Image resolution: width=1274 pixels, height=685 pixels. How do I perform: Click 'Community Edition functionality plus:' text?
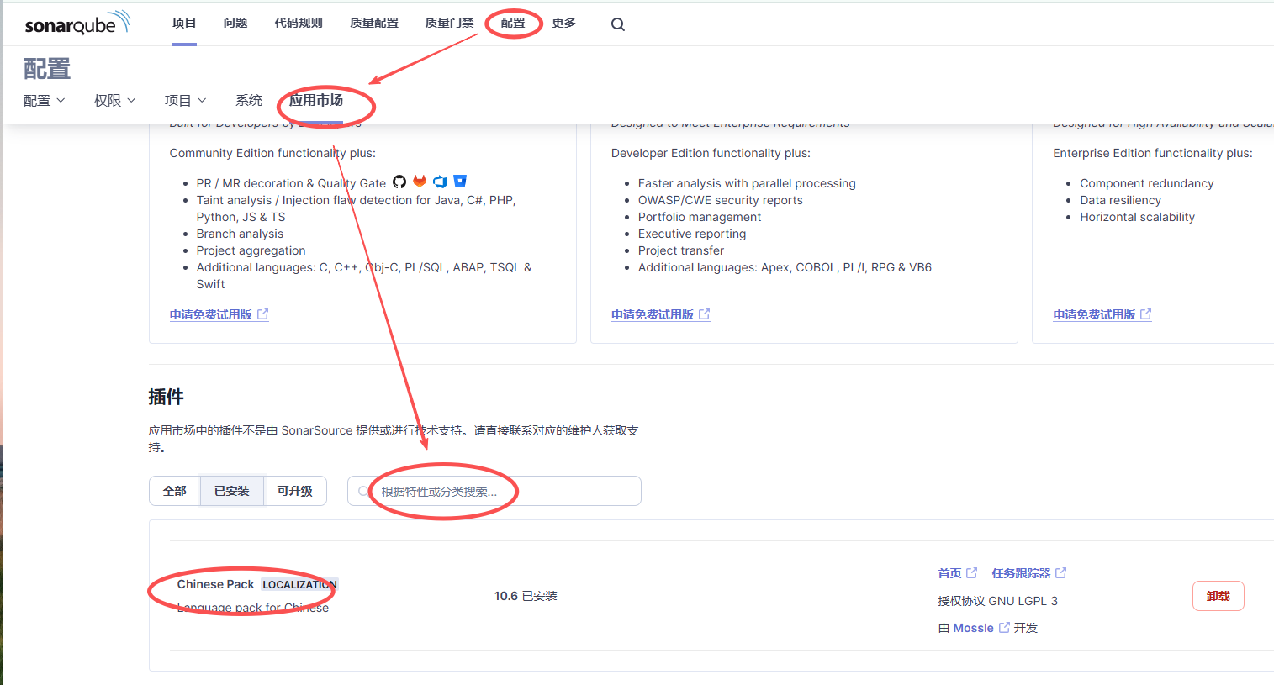coord(272,153)
